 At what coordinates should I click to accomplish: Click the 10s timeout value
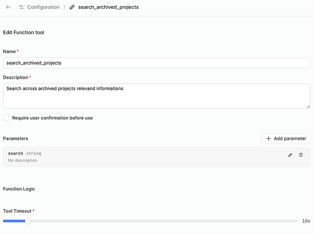(x=306, y=221)
